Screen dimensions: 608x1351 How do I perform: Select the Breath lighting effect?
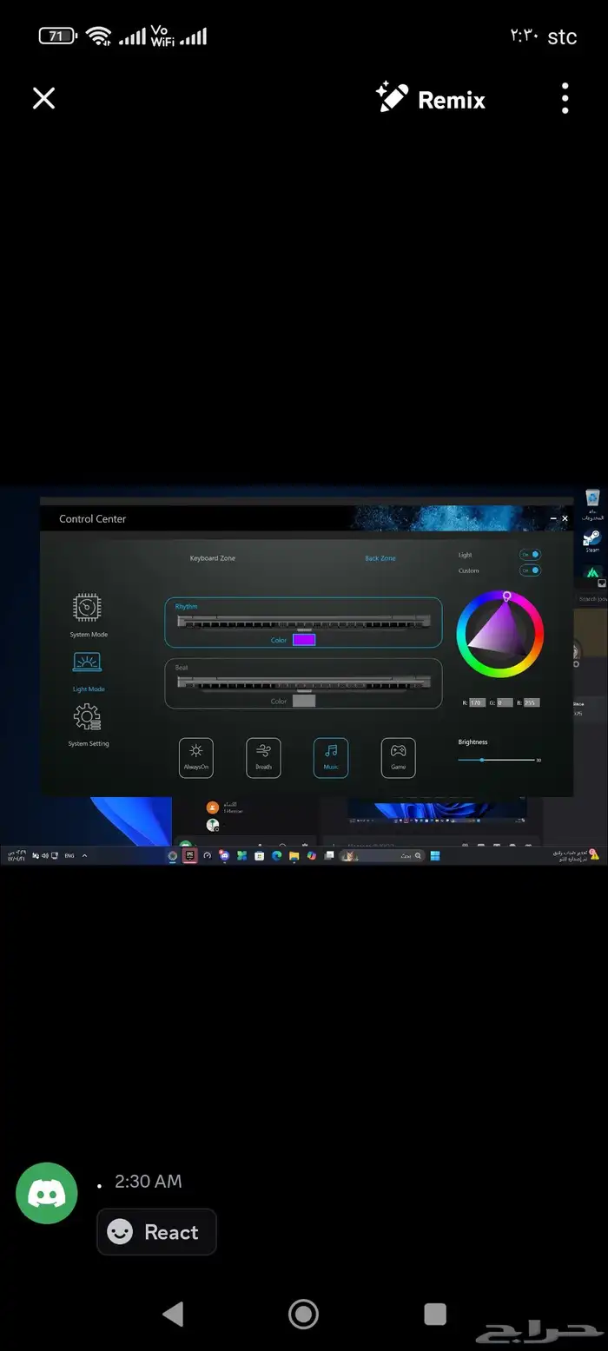263,757
